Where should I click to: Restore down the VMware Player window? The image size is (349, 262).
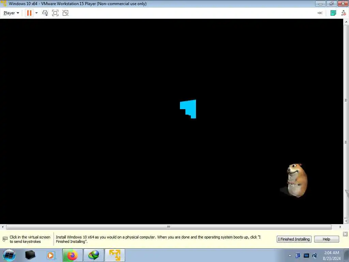pos(332,3)
